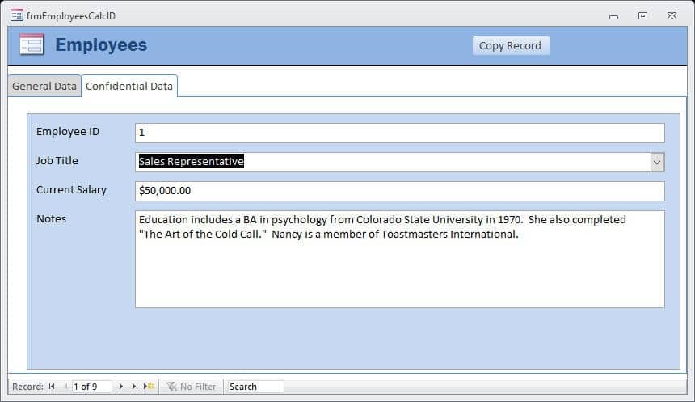Screen dimensions: 695x402
Task: Click the Copy Record button
Action: (511, 46)
